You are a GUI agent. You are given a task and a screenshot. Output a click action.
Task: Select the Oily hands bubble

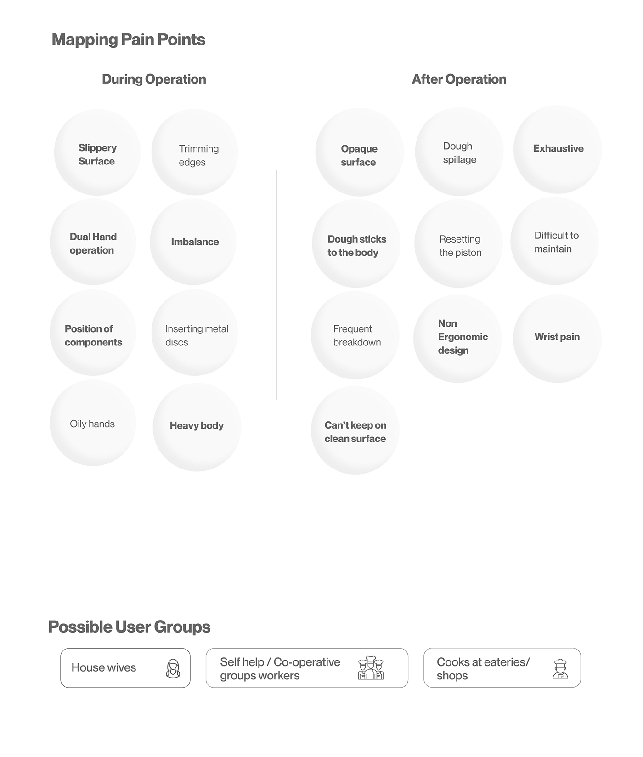pyautogui.click(x=93, y=423)
